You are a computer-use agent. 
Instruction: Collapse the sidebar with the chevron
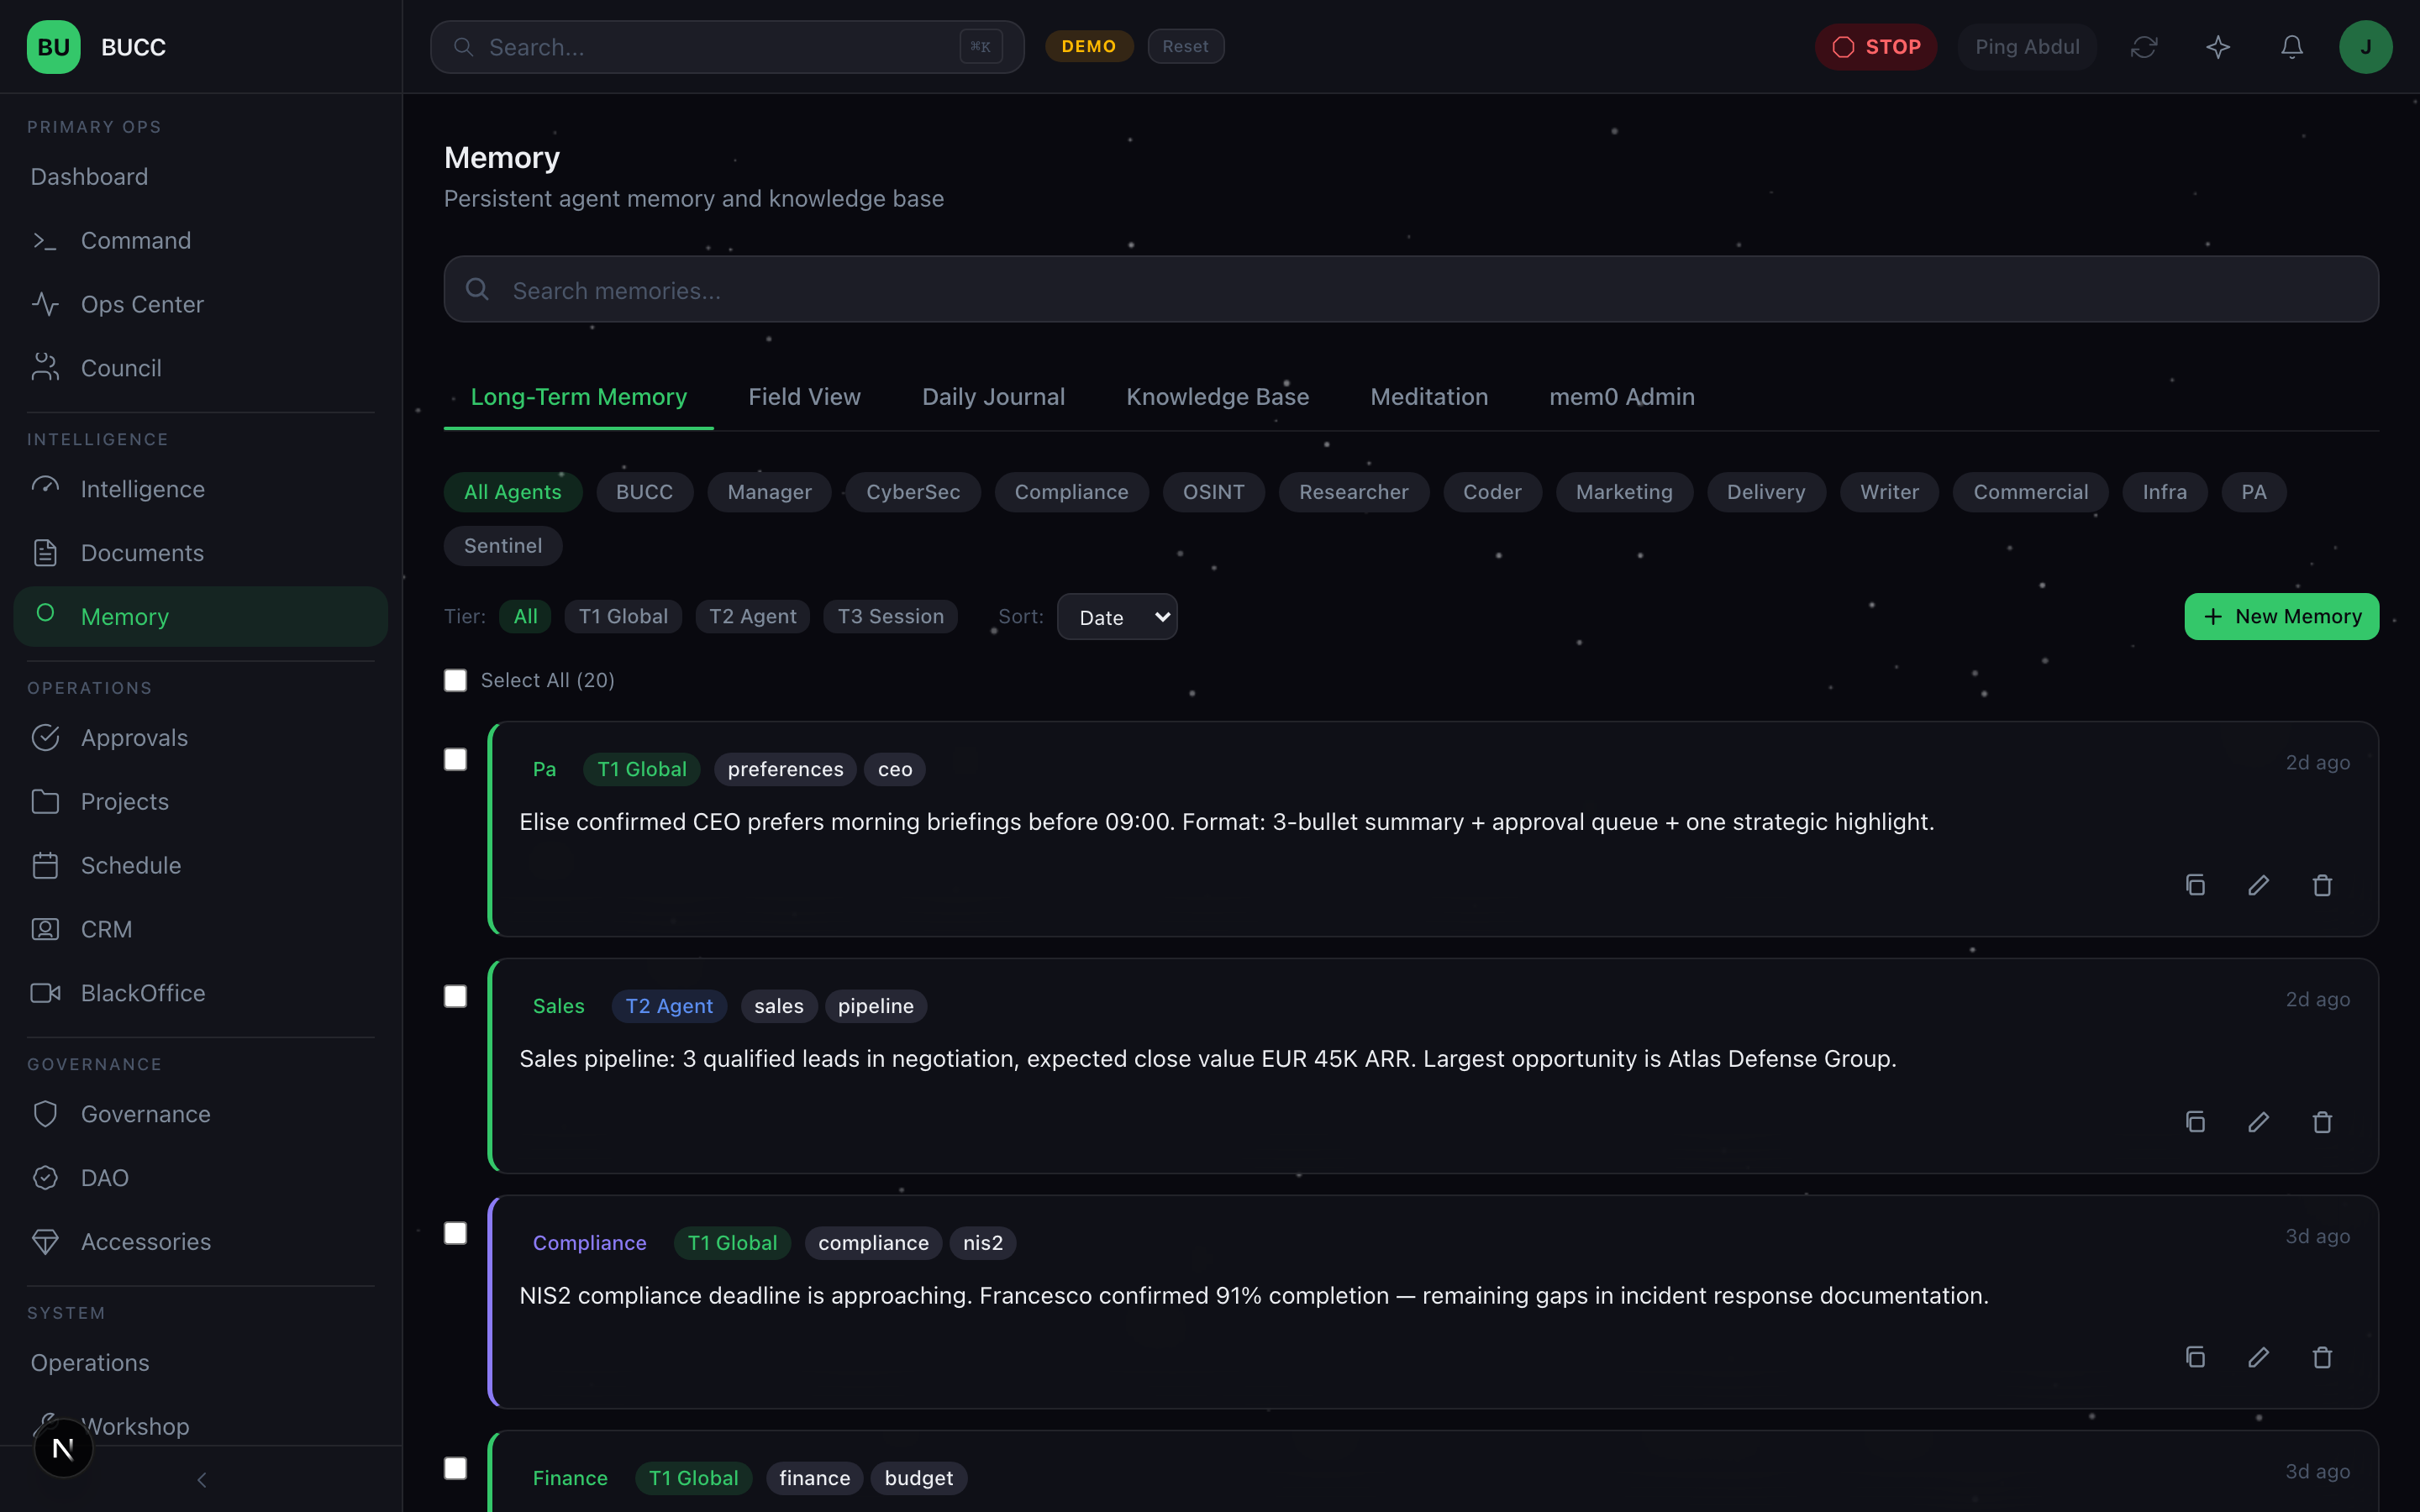click(202, 1479)
